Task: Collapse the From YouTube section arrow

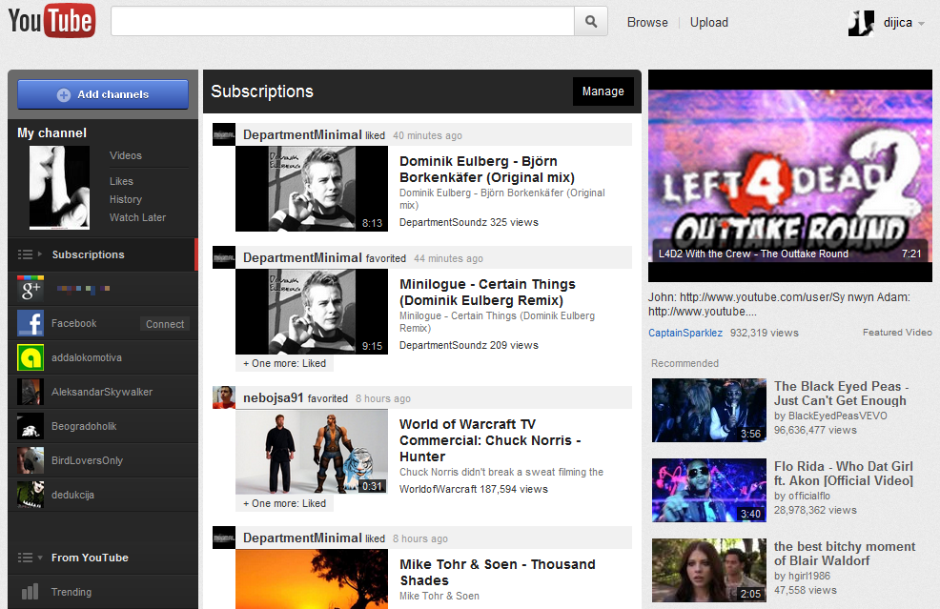Action: tap(40, 558)
